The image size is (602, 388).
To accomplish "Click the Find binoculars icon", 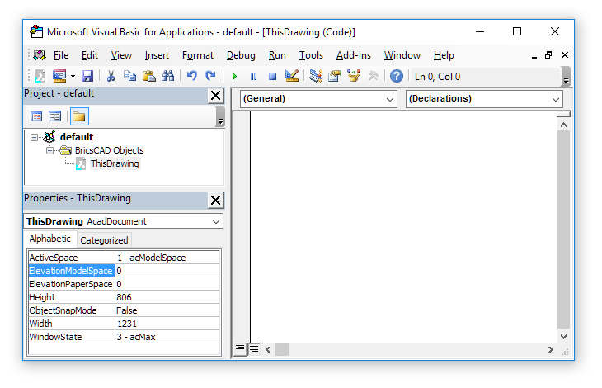I will pos(167,76).
